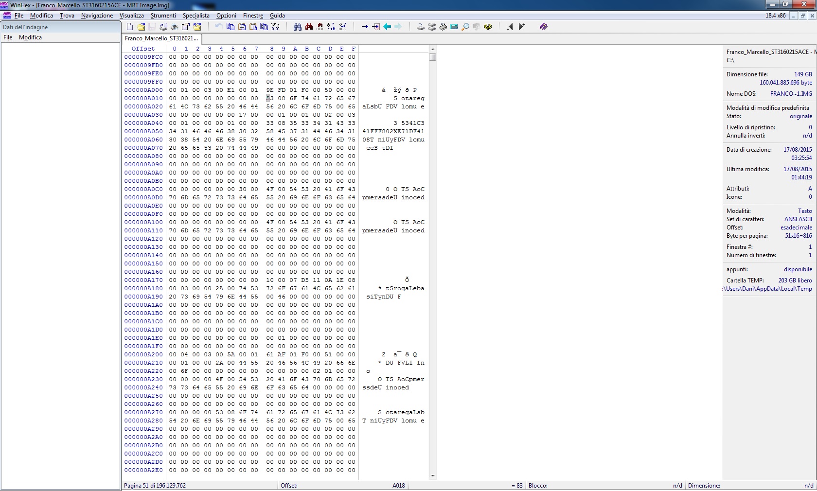
Task: Open general options gear icon
Action: coord(488,27)
